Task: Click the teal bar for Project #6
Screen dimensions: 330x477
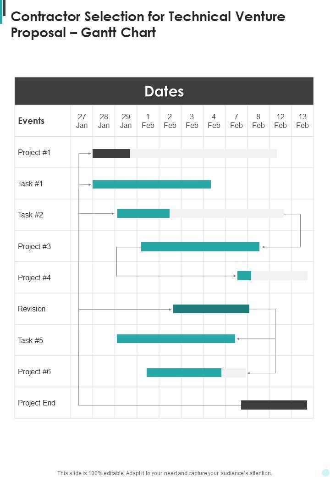Action: pyautogui.click(x=184, y=372)
